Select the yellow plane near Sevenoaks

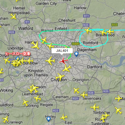tap(84, 95)
